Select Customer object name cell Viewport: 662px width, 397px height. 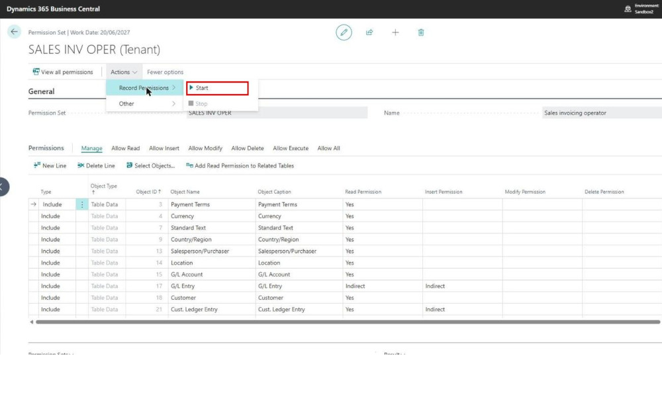click(212, 298)
